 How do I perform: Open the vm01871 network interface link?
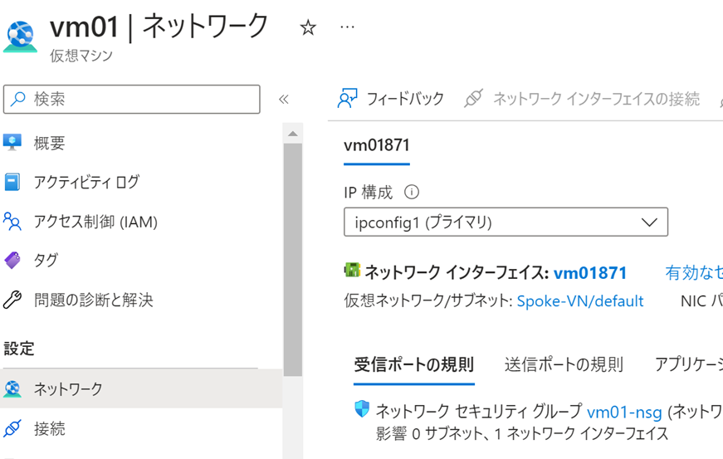[590, 273]
